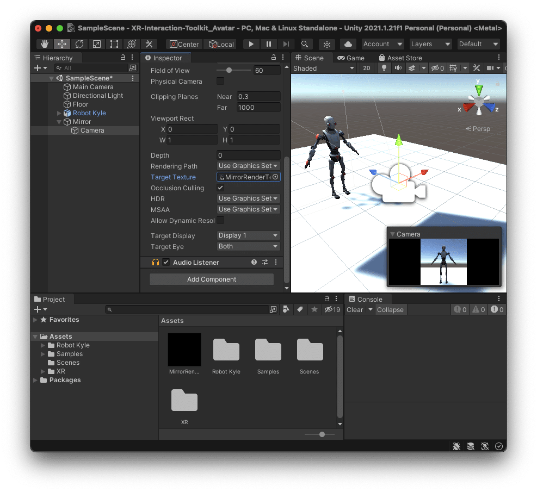
Task: Select MirrorRenderTexture asset thumbnail
Action: [184, 350]
